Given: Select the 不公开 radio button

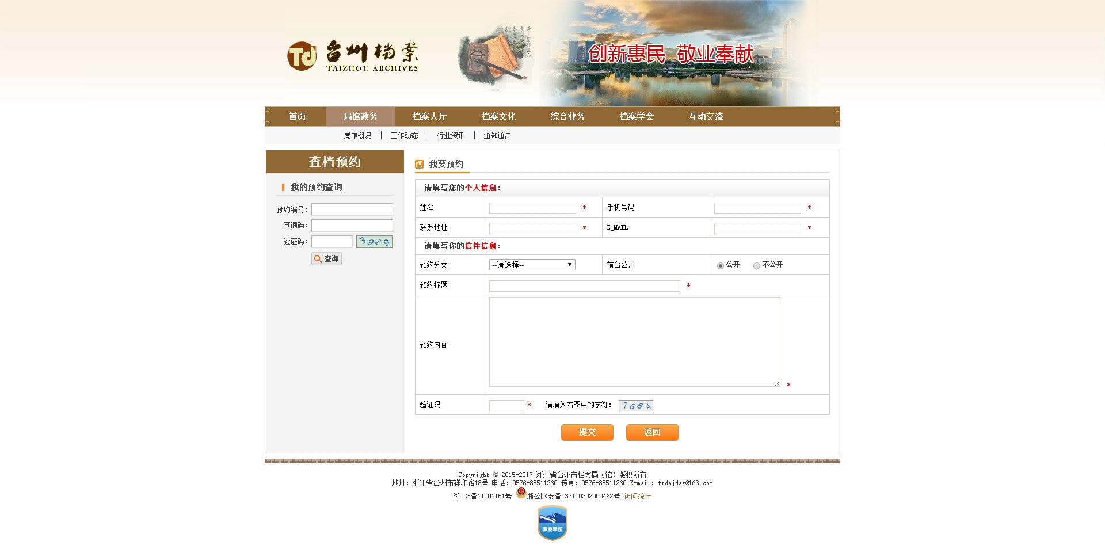Looking at the screenshot, I should pyautogui.click(x=756, y=266).
